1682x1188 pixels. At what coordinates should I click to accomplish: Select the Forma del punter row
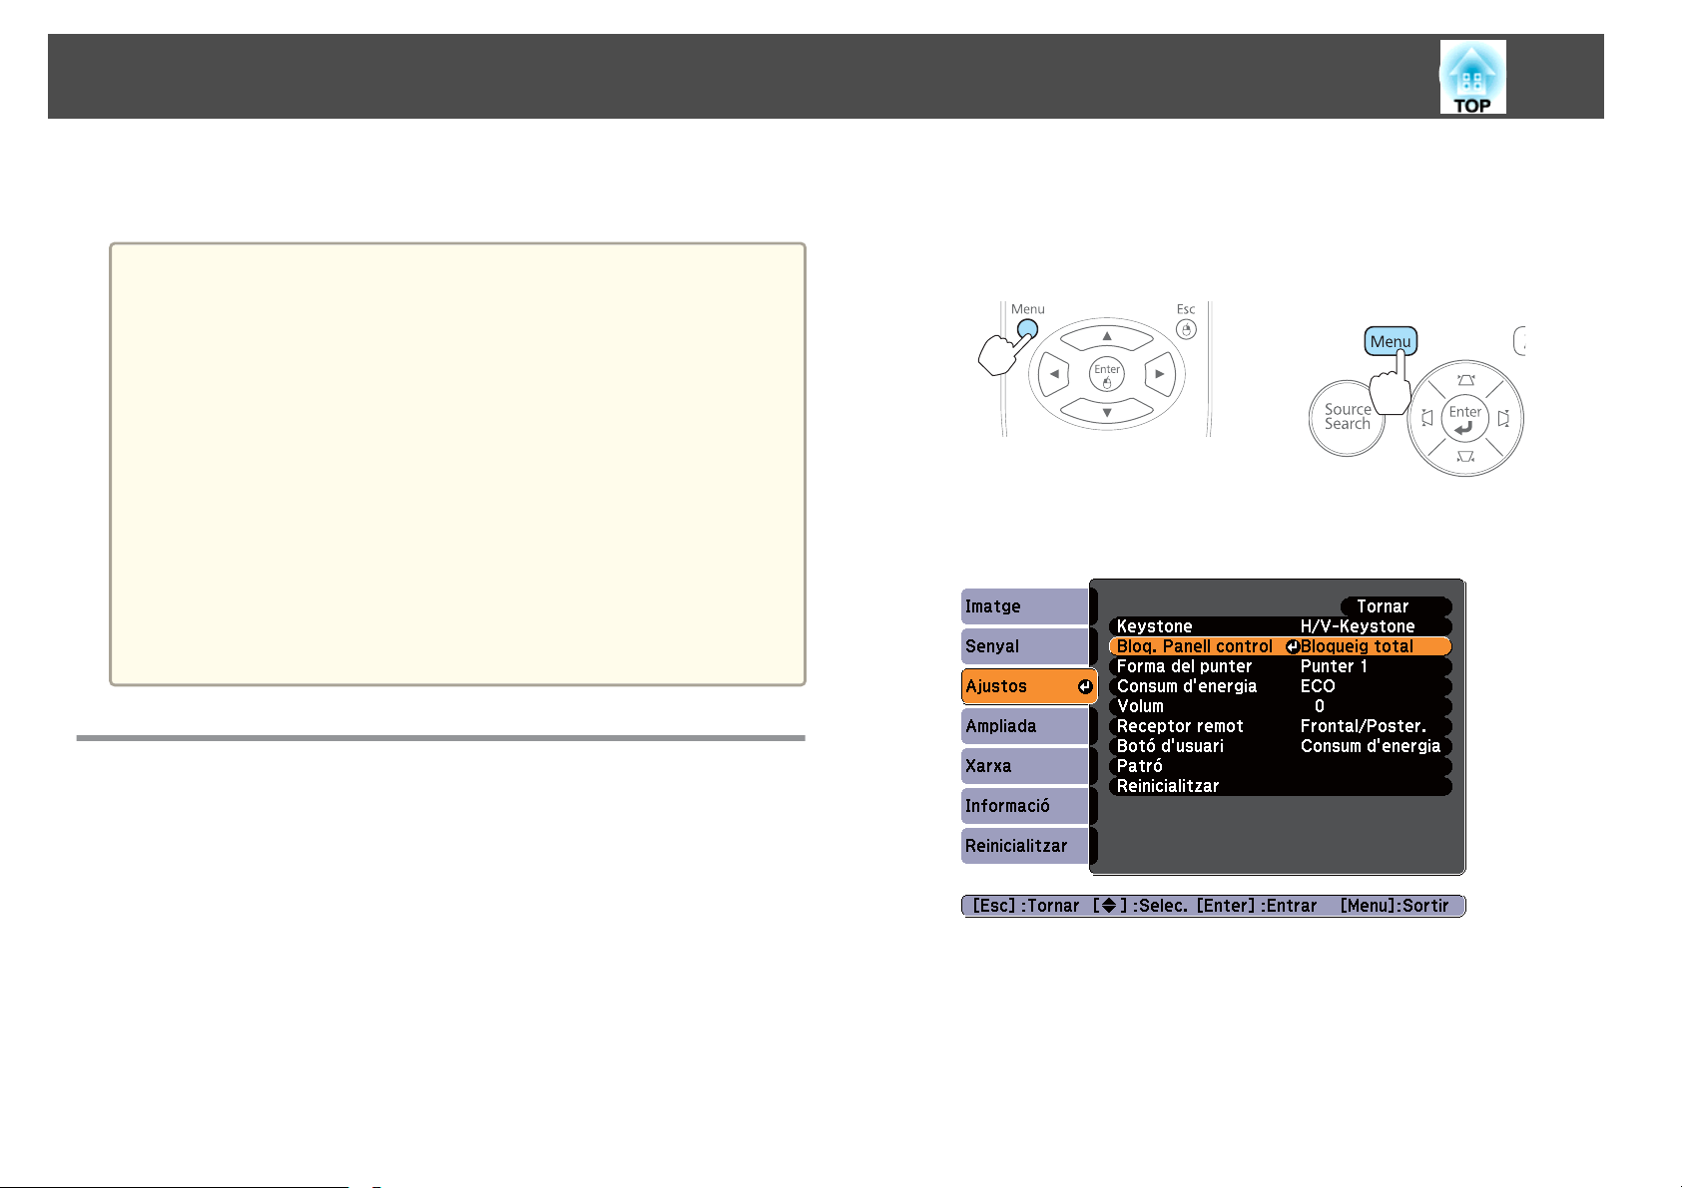pos(1280,666)
